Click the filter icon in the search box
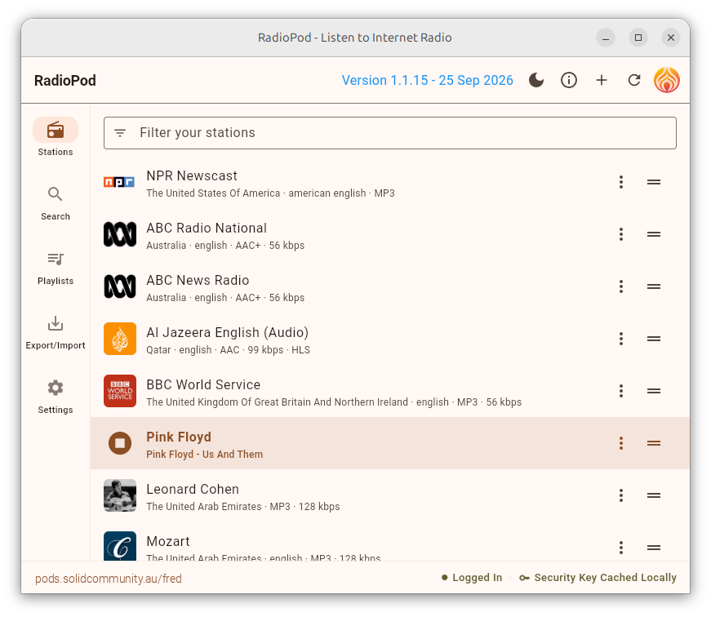The image size is (711, 617). [x=120, y=133]
